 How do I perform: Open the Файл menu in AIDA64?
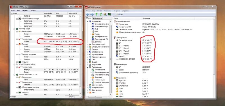tap(88, 11)
